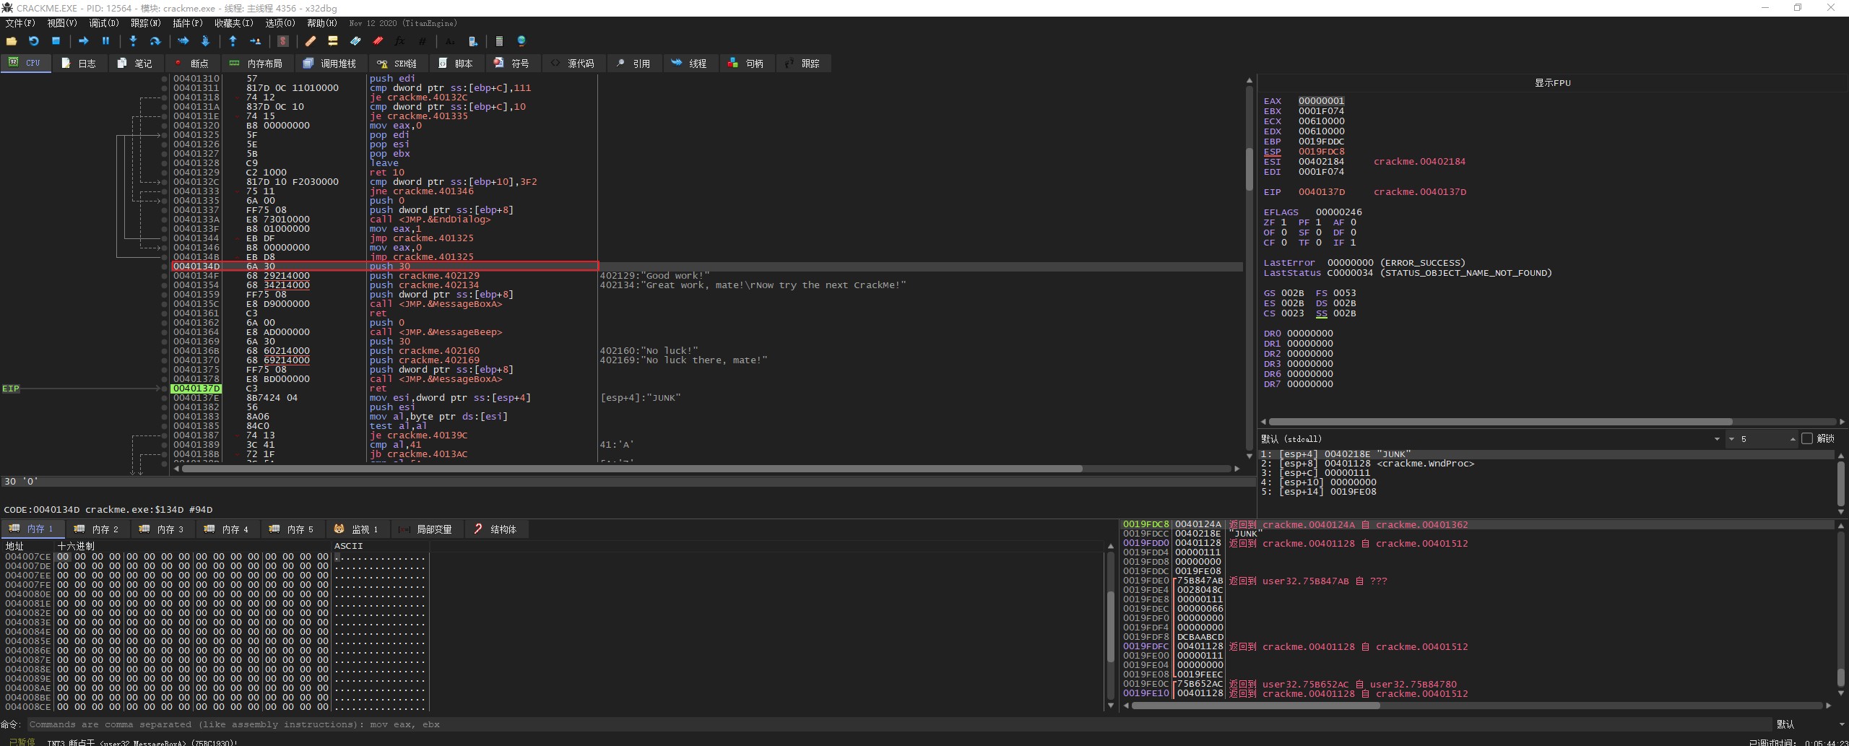
Task: Expand the 默认 (stdcall) calling convention dropdown
Action: [x=1717, y=439]
